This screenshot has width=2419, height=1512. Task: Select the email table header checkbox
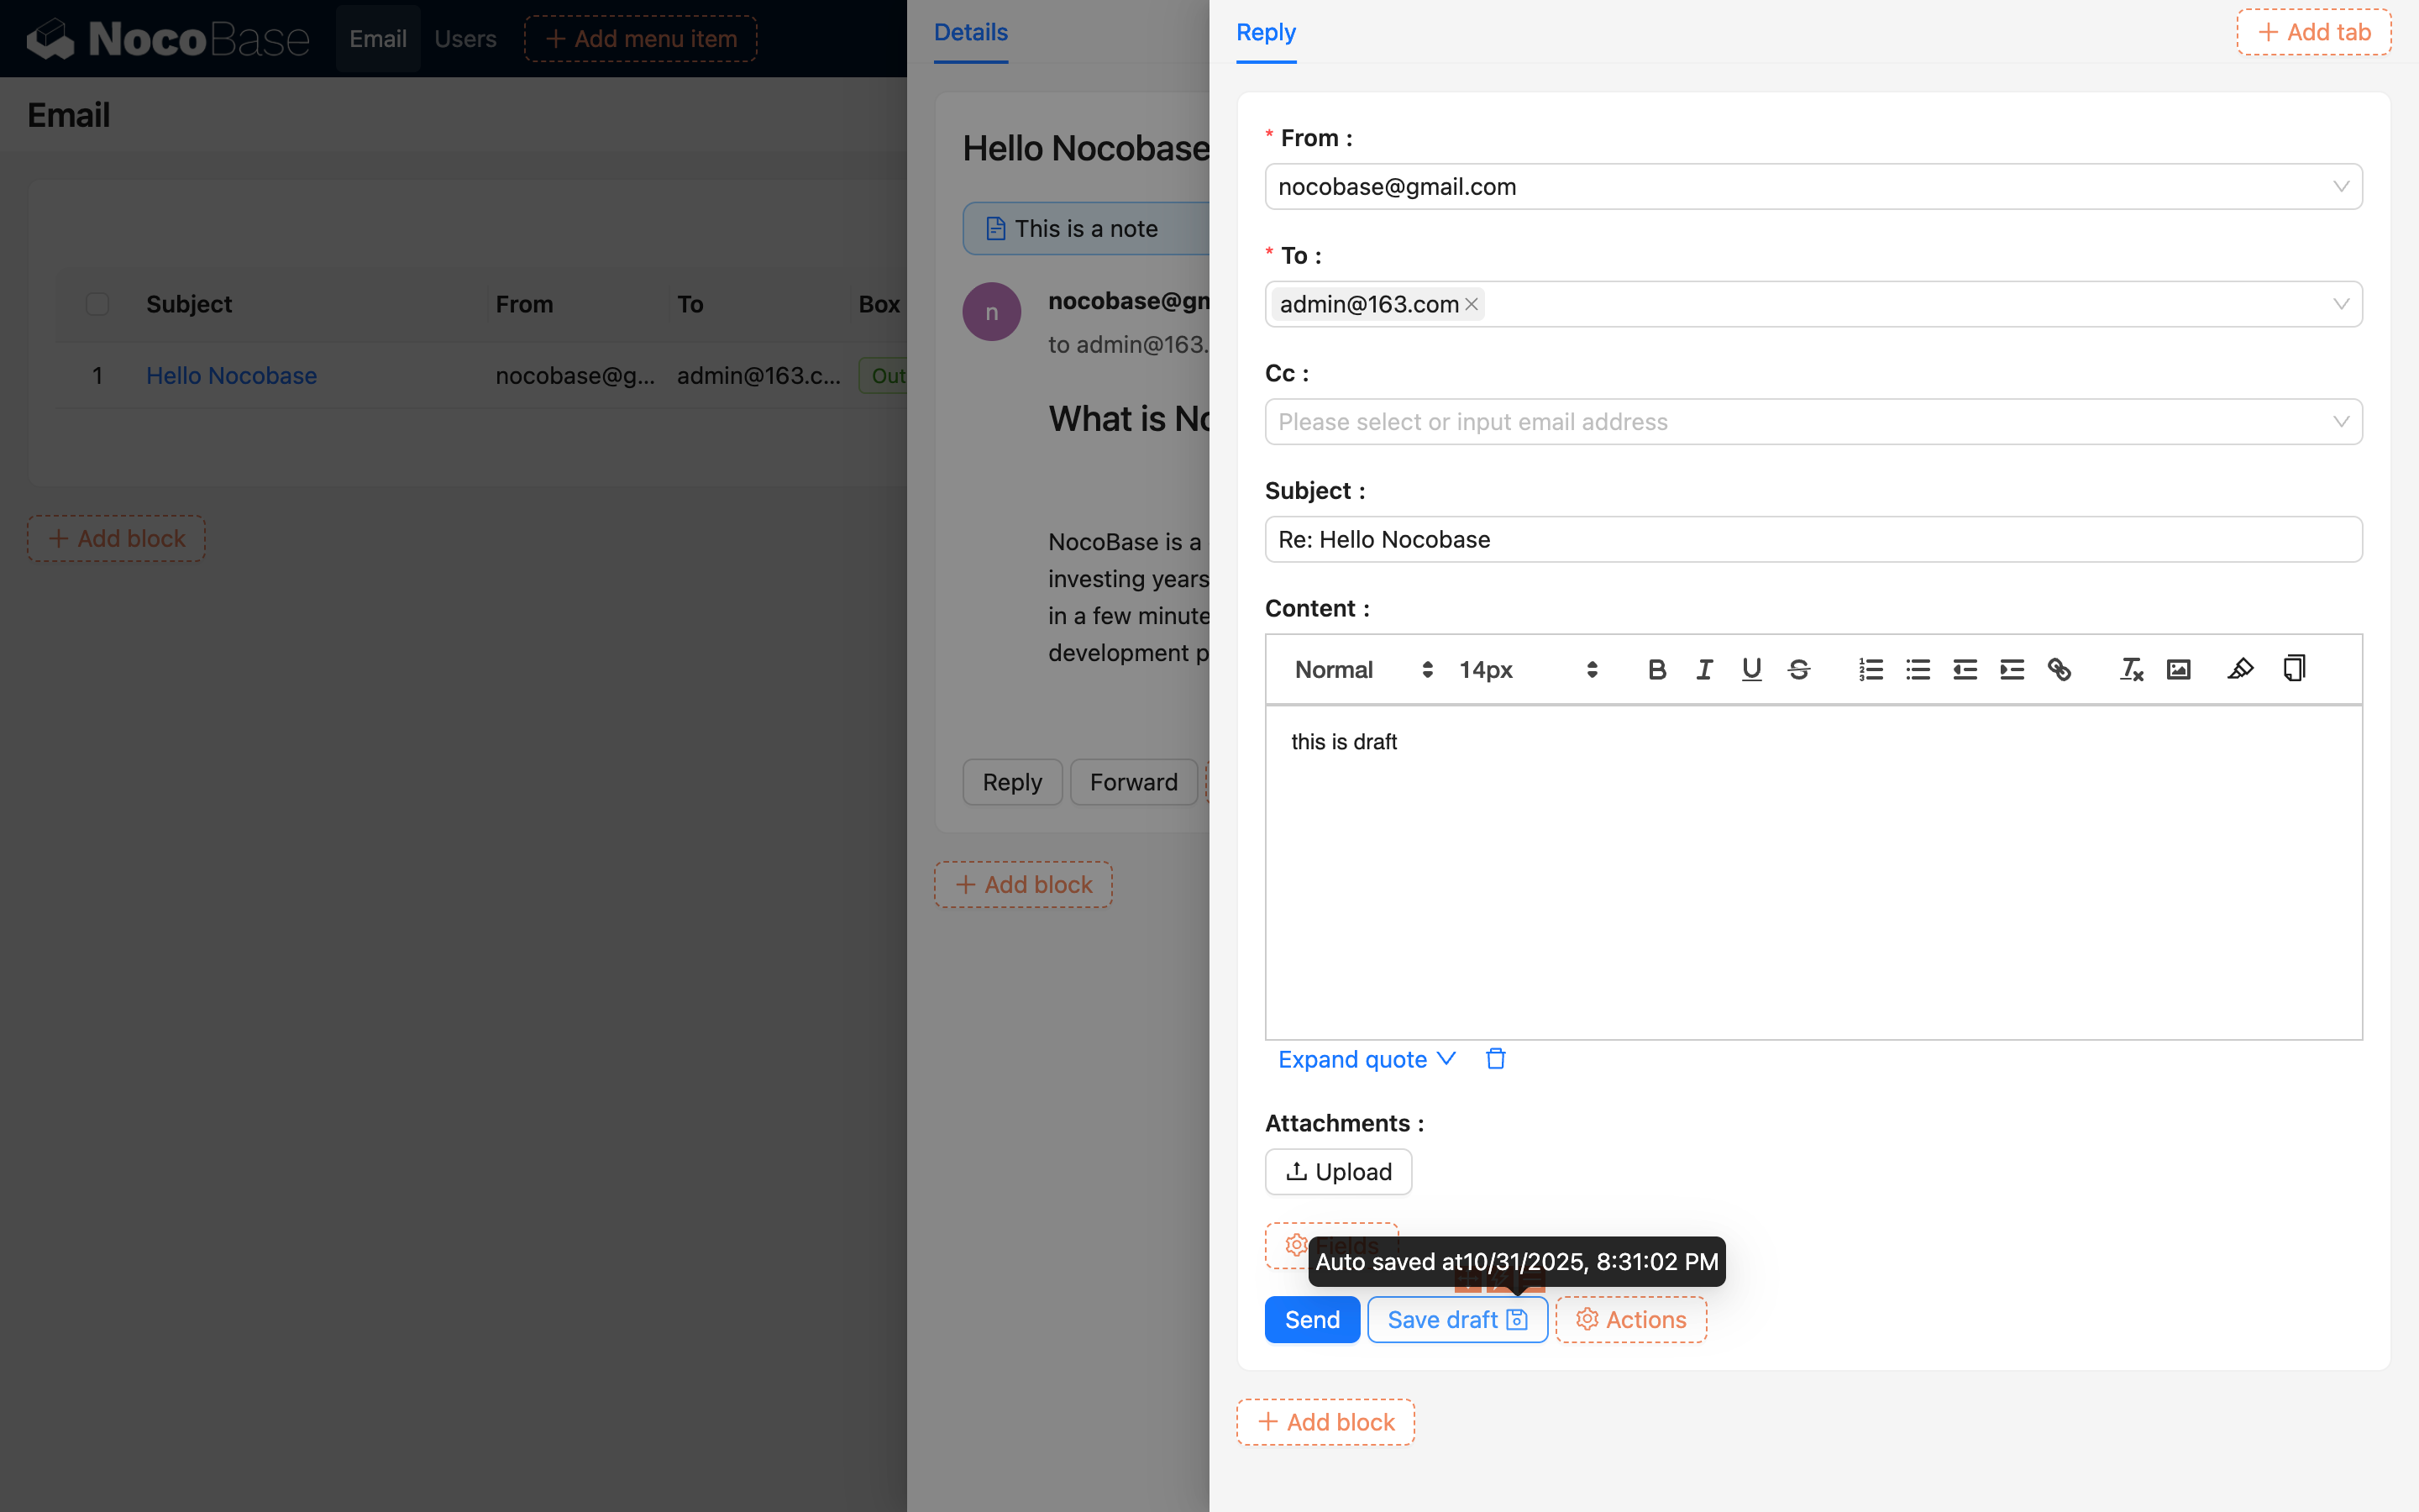click(x=97, y=304)
